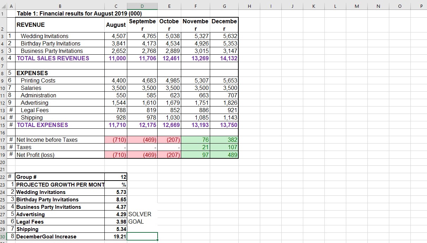
Task: Click the DecemberGoal Increase 19.21 cell
Action: pos(116,236)
